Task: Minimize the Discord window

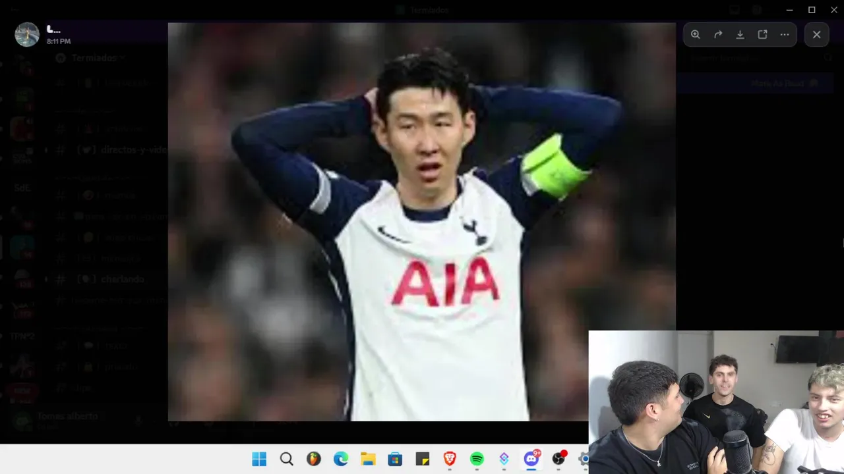Action: pos(790,10)
